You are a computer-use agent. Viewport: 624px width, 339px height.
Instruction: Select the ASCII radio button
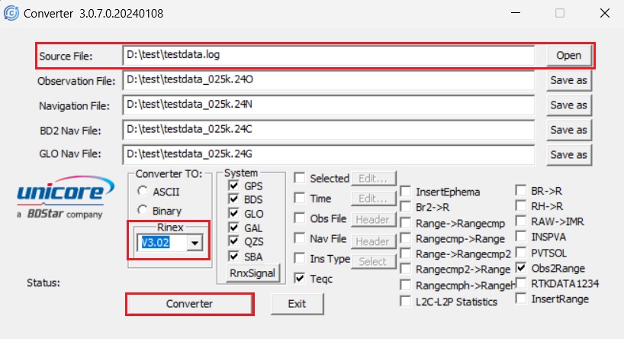tap(142, 190)
